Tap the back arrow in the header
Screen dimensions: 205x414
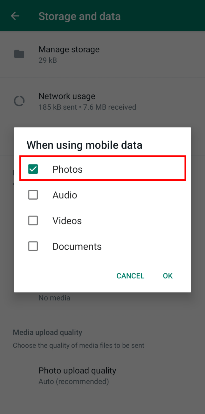(x=15, y=16)
